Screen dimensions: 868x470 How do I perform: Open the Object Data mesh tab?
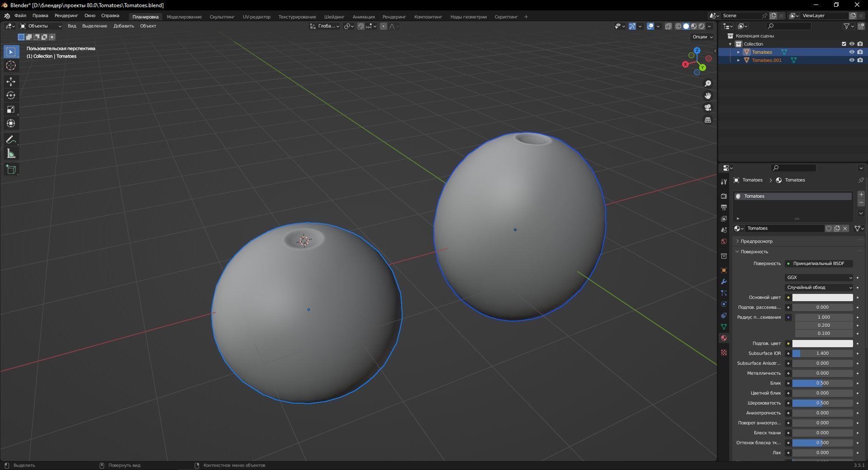point(724,327)
